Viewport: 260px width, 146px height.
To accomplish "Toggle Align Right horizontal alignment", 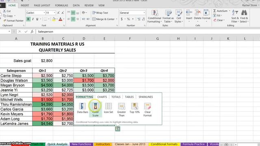I will 78,19.
